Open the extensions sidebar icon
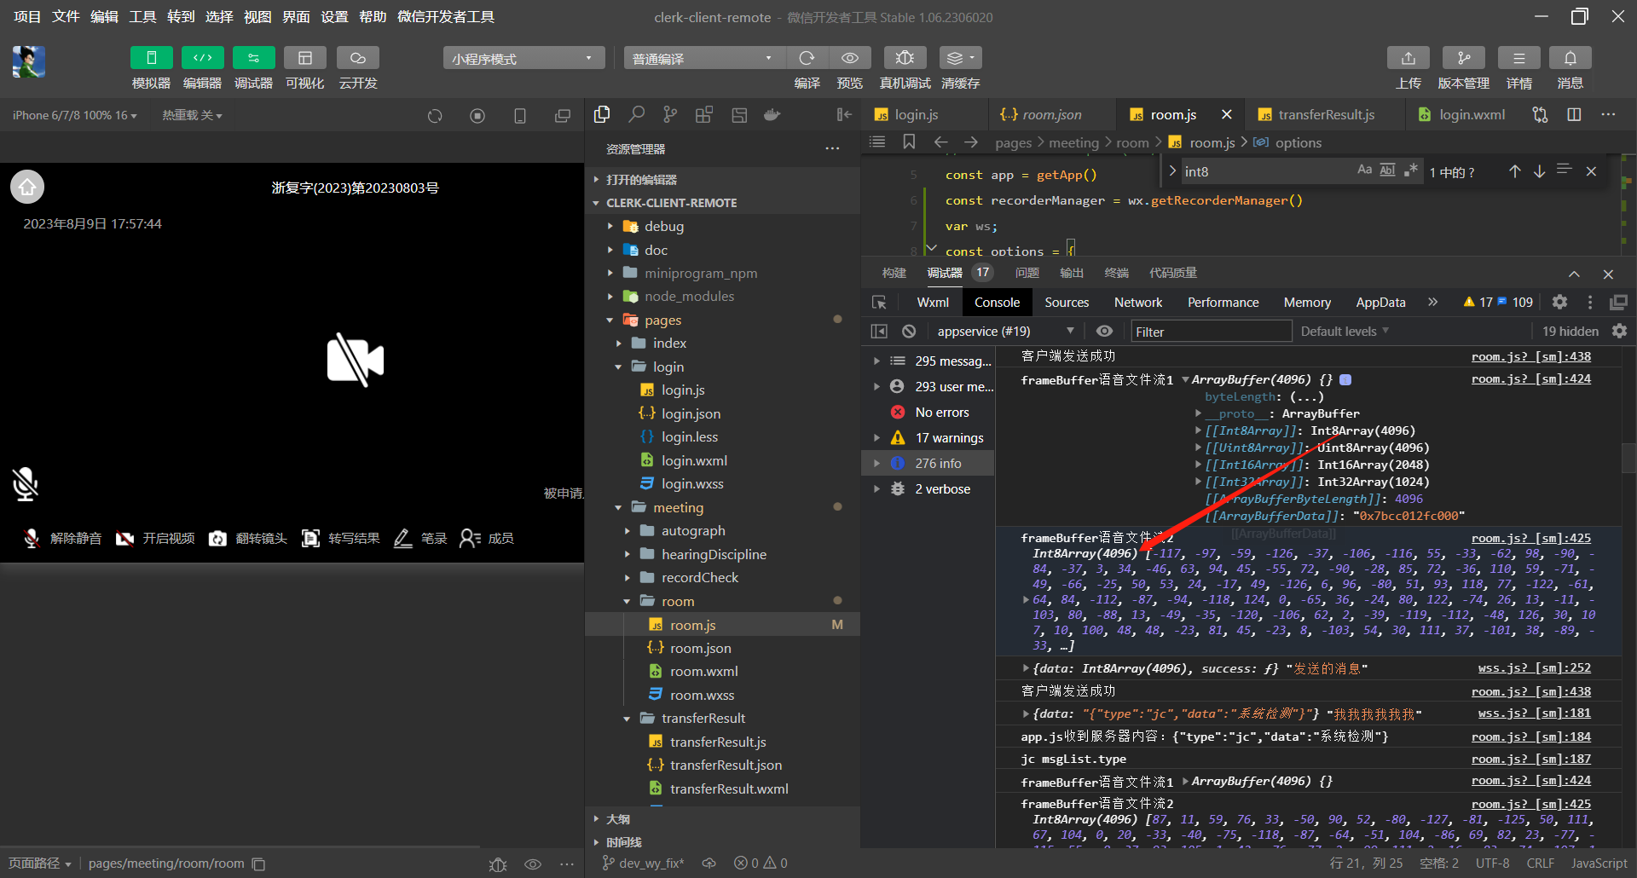Image resolution: width=1637 pixels, height=878 pixels. (704, 114)
